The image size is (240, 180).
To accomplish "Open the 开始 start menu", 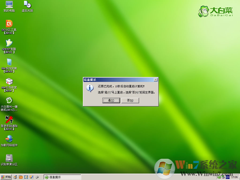I will pos(6,177).
